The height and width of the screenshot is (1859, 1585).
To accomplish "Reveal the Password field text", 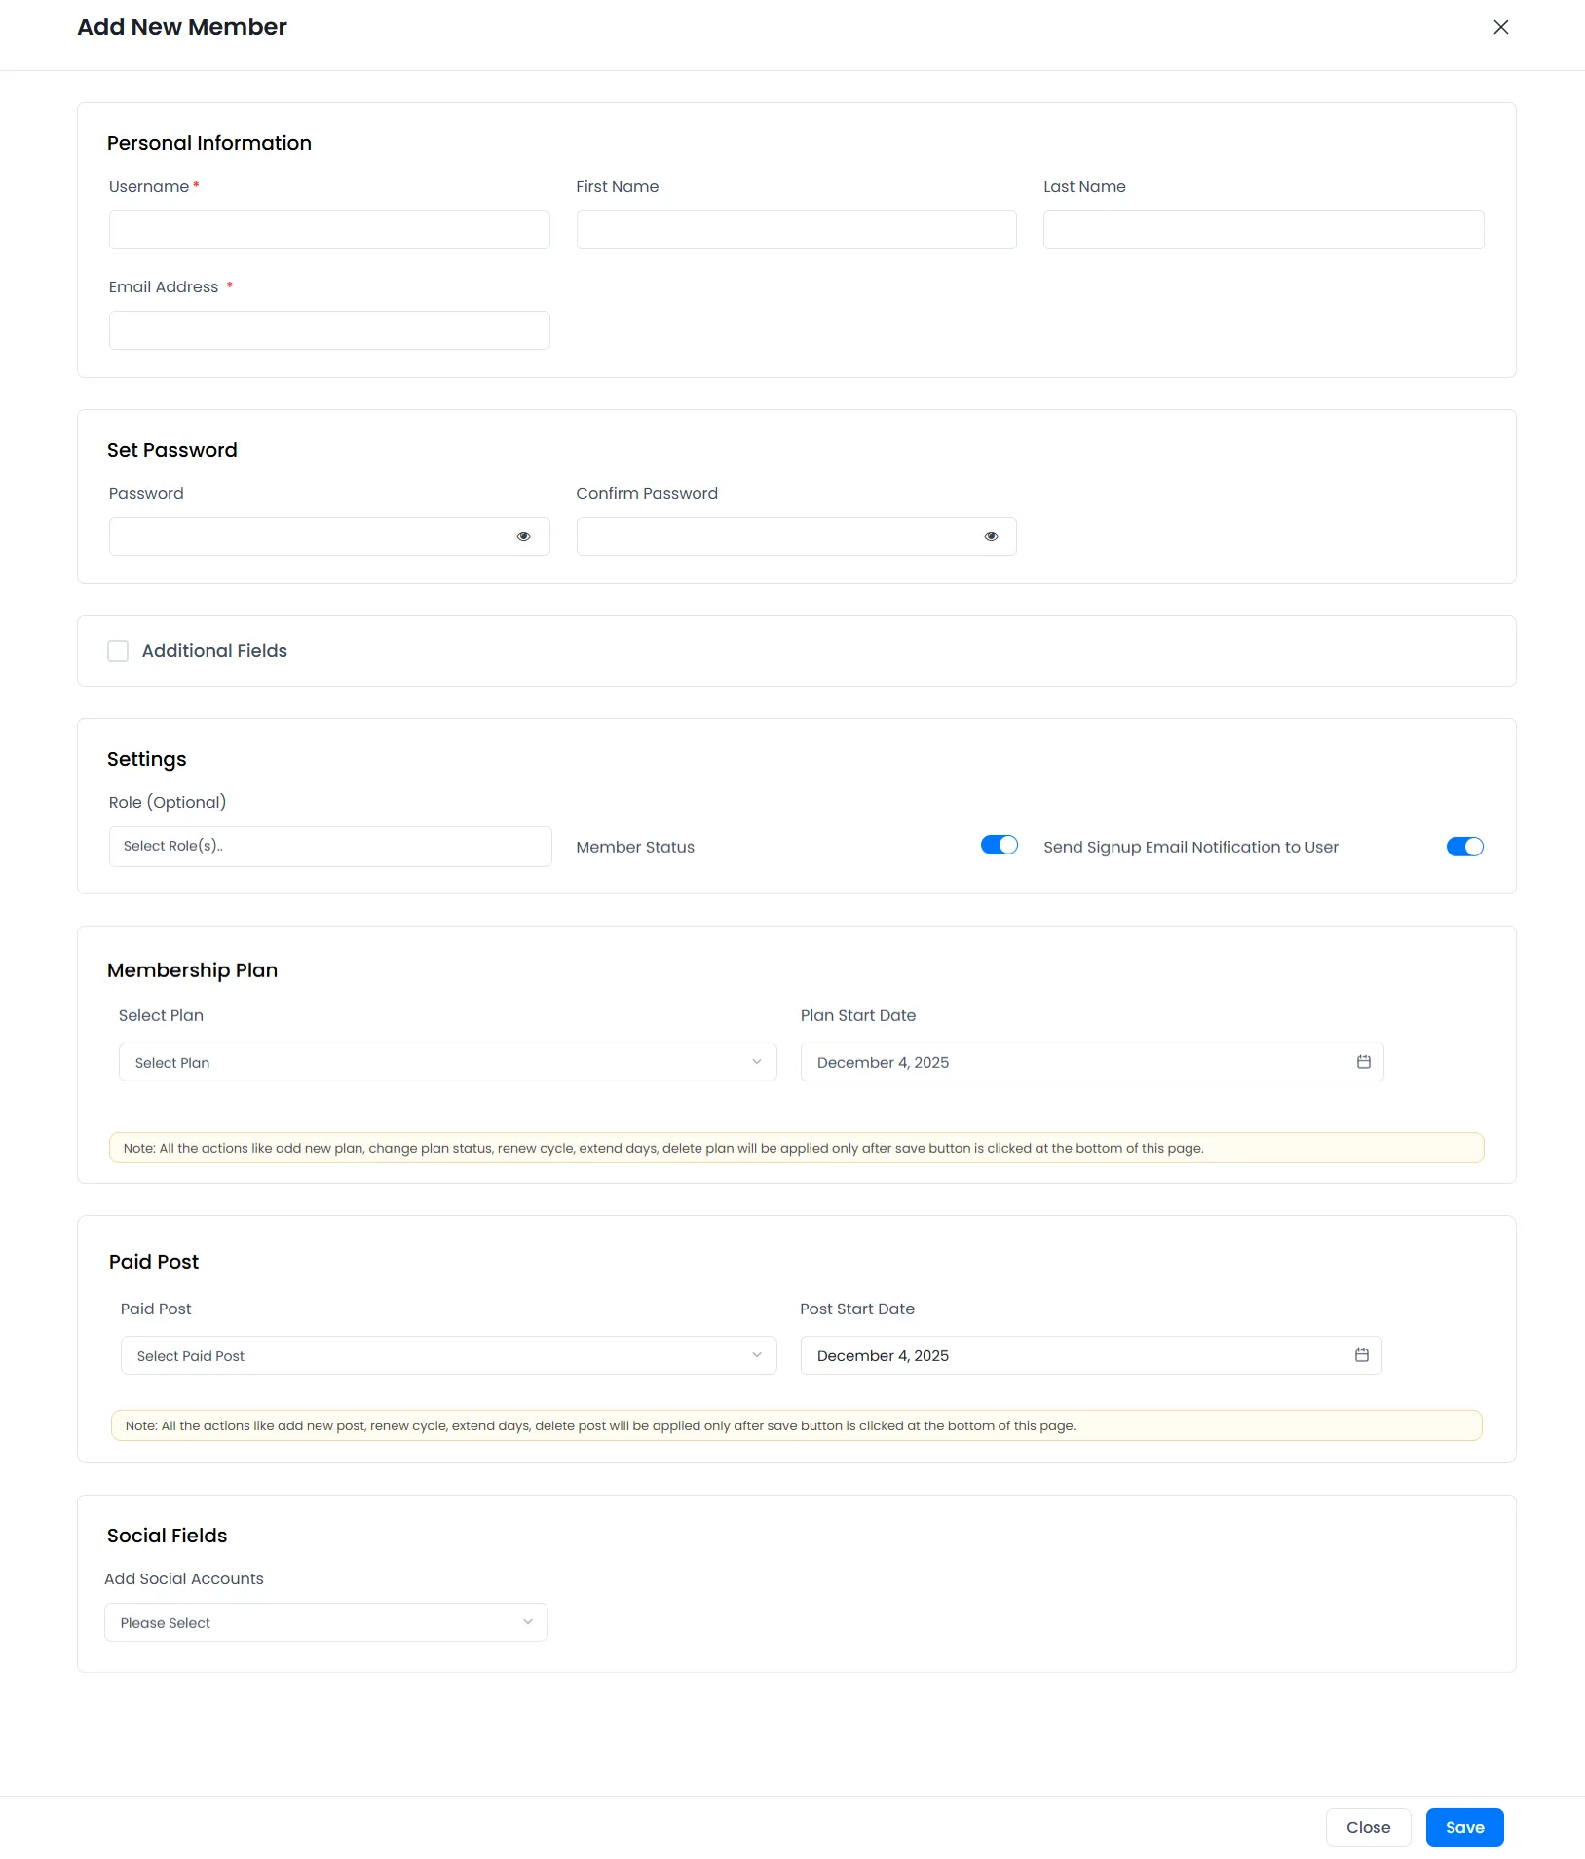I will tap(524, 536).
